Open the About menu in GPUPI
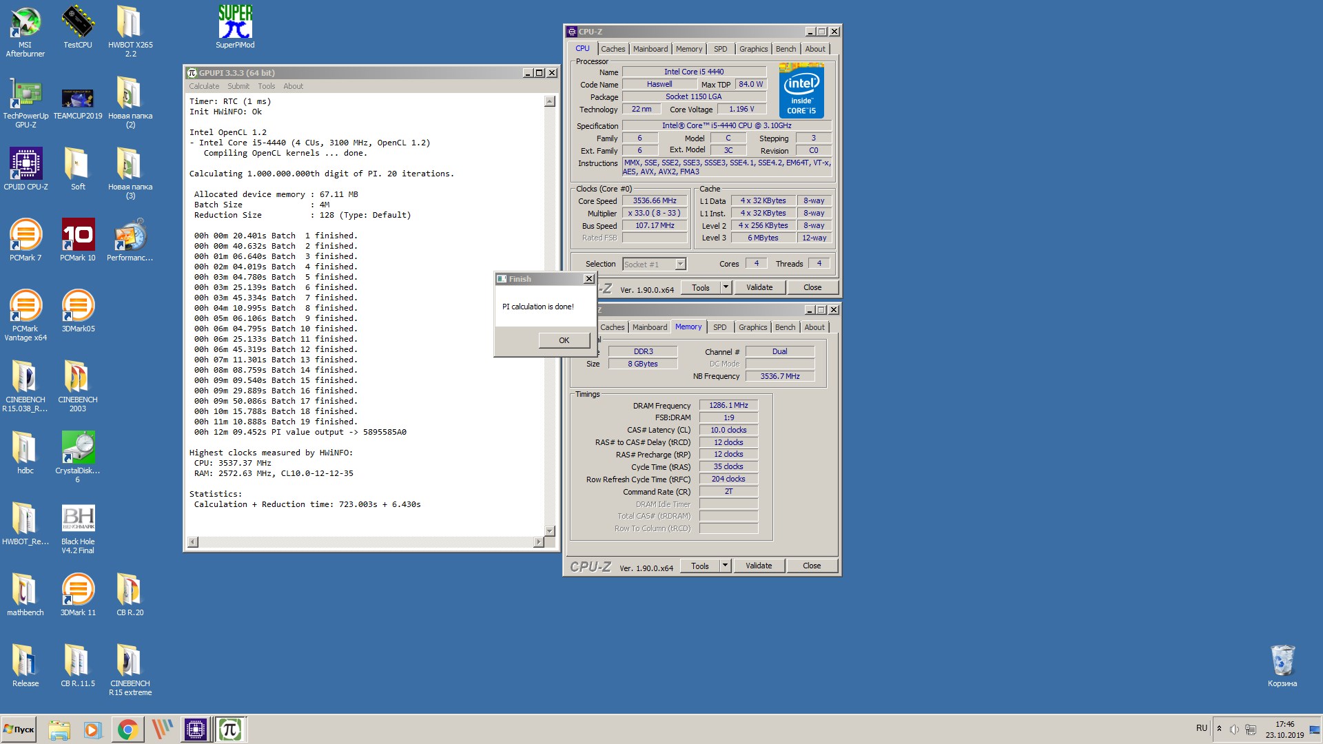 point(293,86)
